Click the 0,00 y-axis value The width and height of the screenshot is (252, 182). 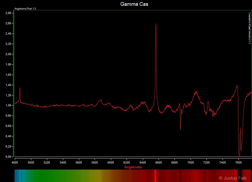8,157
